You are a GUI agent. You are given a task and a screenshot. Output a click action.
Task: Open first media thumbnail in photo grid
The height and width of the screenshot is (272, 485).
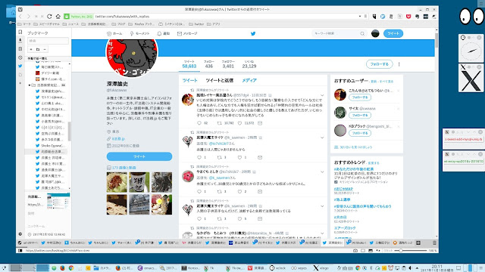coord(117,182)
